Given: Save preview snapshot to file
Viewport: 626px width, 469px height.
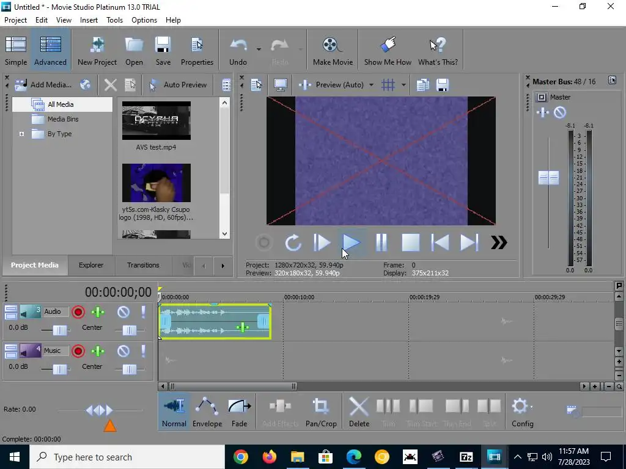Looking at the screenshot, I should [443, 84].
